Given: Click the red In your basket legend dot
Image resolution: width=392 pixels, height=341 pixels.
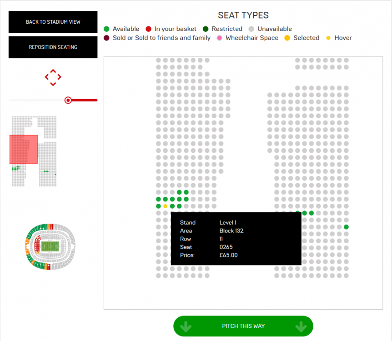Looking at the screenshot, I should (149, 29).
